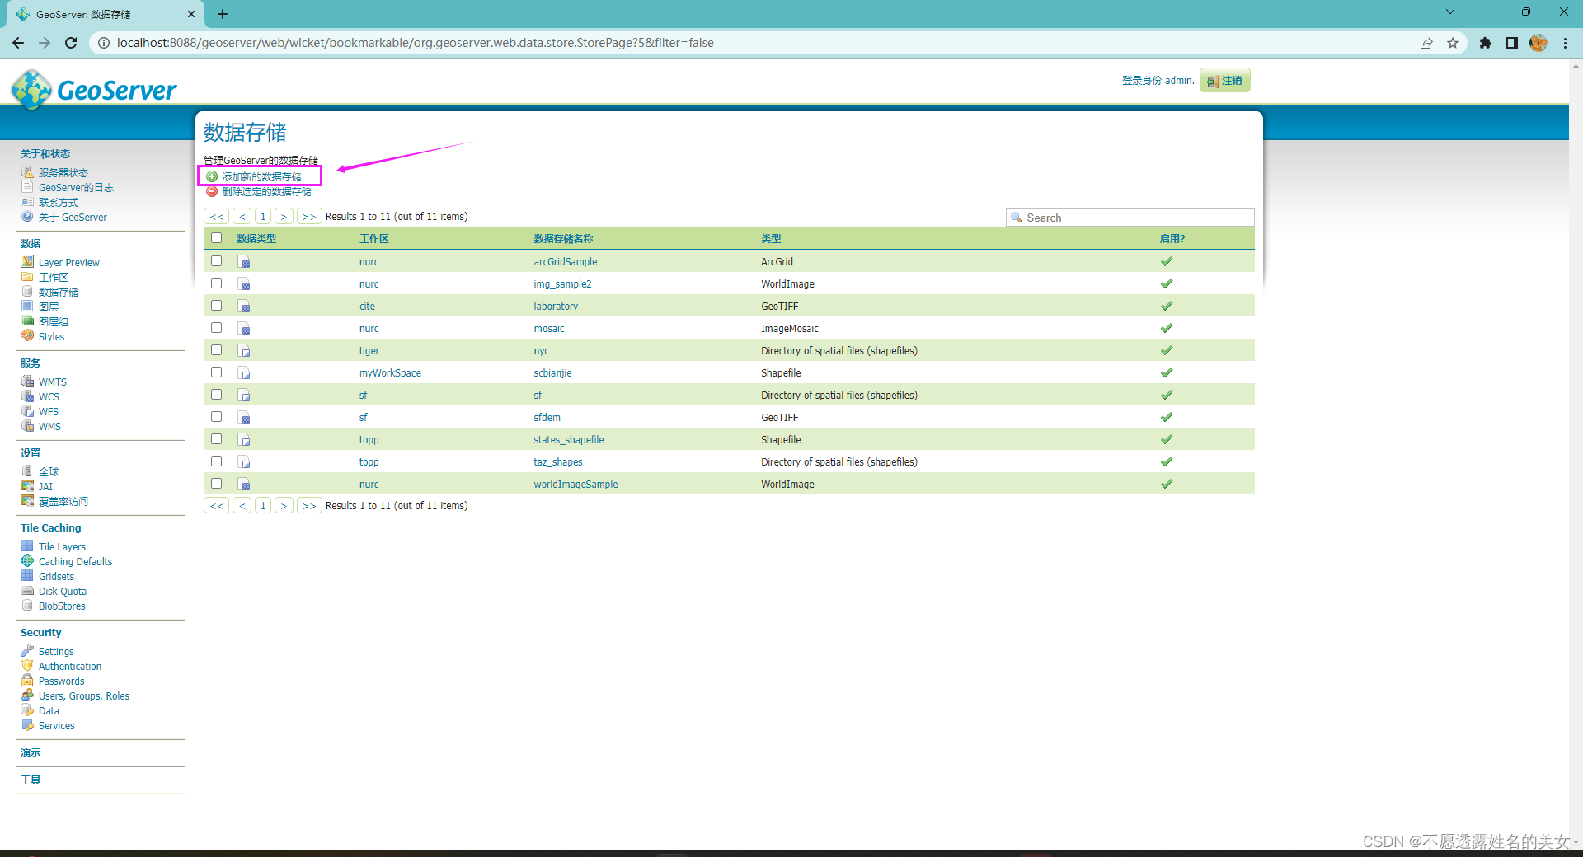Click the red remove selected stores icon
This screenshot has height=857, width=1583.
212,191
